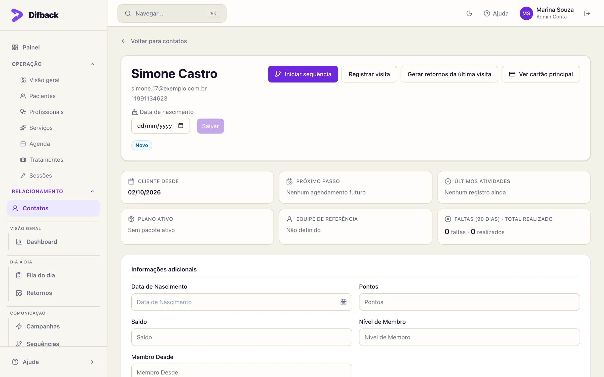Focus the Navegar search field
The width and height of the screenshot is (604, 377).
(172, 13)
